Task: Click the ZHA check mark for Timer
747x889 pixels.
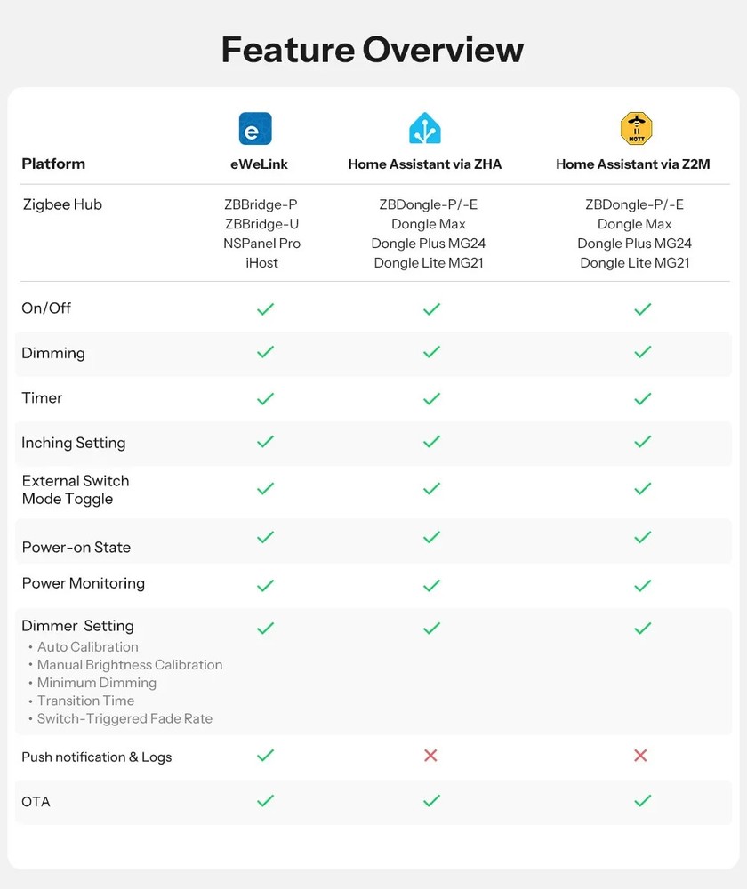Action: pos(431,399)
